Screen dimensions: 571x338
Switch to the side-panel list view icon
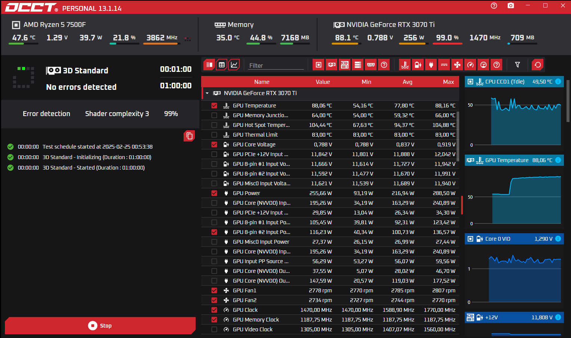coord(209,65)
